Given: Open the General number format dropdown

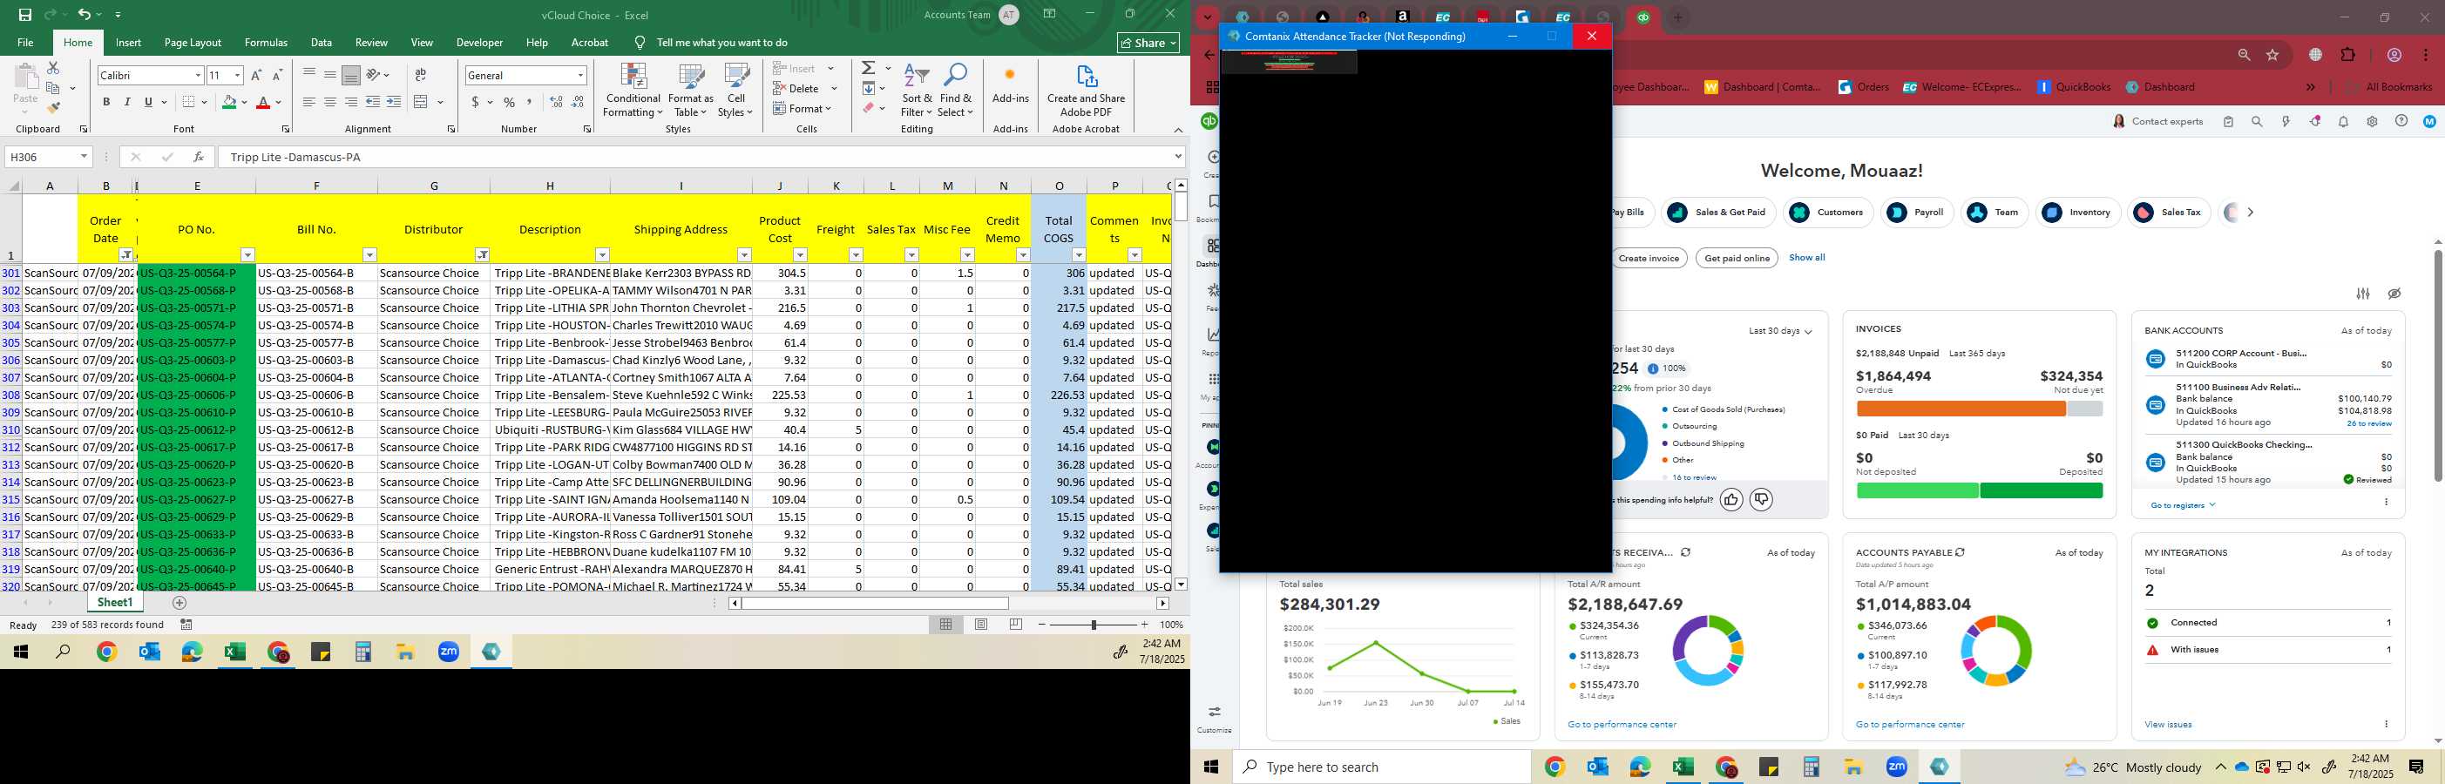Looking at the screenshot, I should coord(580,75).
